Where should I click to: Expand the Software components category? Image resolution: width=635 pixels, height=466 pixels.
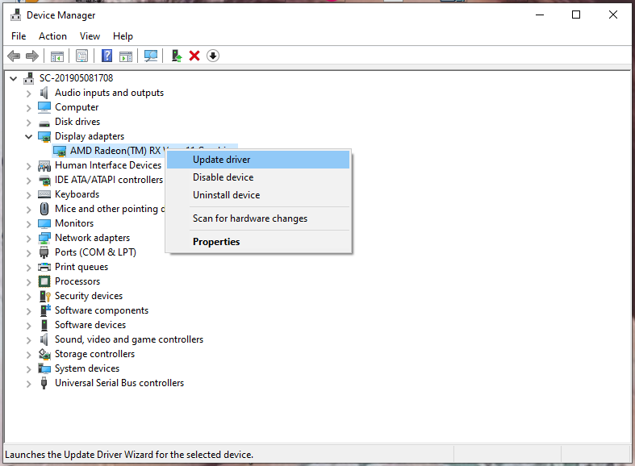pos(28,311)
